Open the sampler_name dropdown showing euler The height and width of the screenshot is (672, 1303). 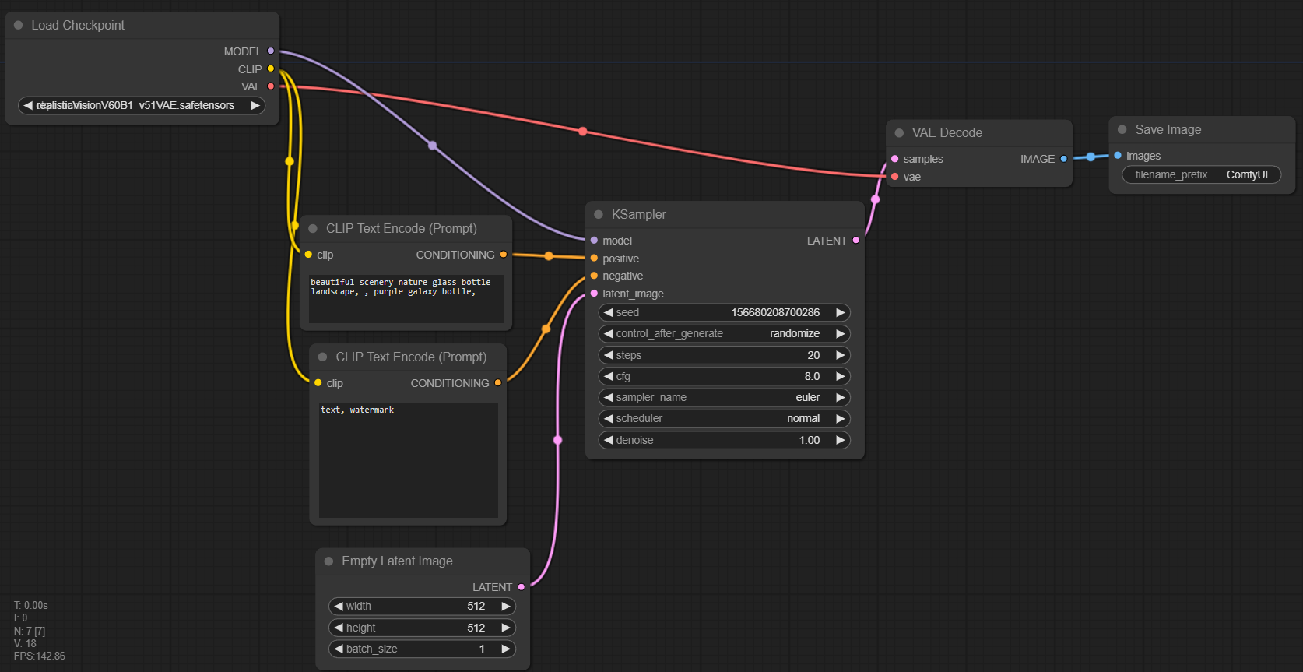pyautogui.click(x=724, y=397)
